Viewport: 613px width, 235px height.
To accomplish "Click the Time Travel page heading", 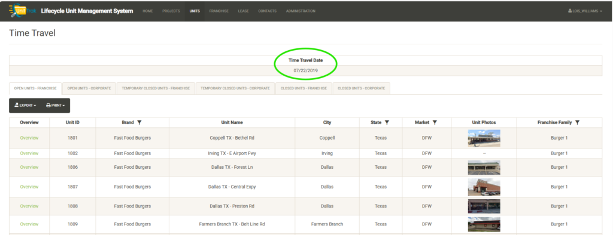I will pos(32,33).
